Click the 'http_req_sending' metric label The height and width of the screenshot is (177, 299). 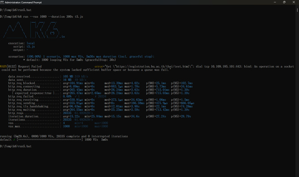coord(21,103)
